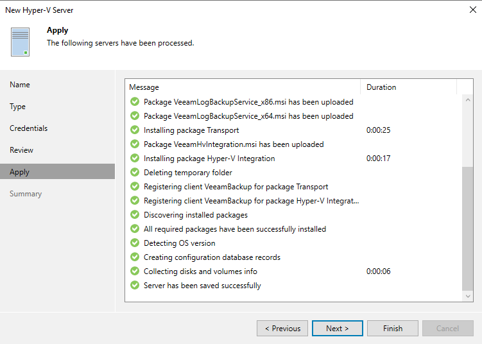Click check icon for 'Creating configuration database records'
482x344 pixels.
click(135, 257)
